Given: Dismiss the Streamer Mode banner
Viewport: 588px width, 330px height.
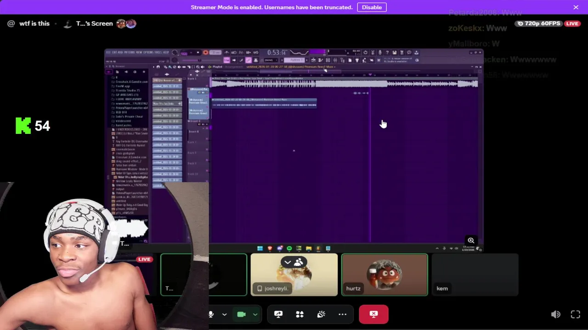Looking at the screenshot, I should pos(576,7).
